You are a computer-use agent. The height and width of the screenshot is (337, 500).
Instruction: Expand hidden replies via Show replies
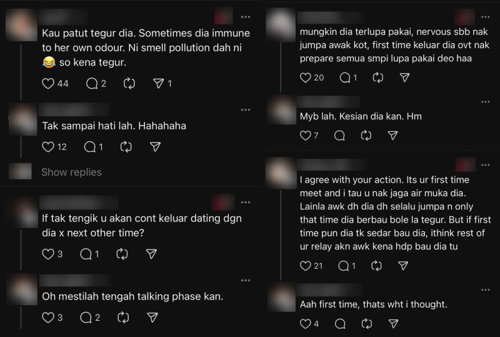click(71, 172)
